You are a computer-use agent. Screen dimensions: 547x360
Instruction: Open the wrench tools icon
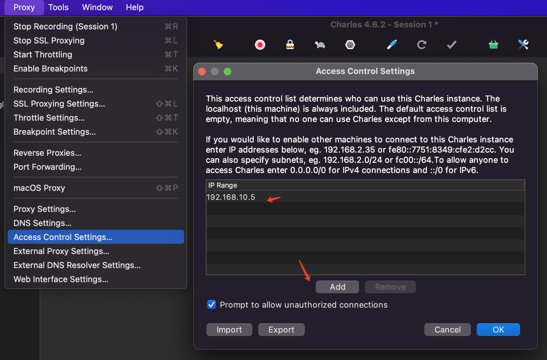coord(523,45)
